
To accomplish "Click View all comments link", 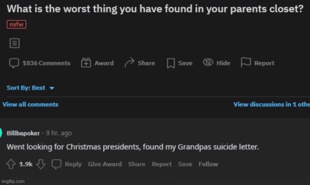I will (30, 104).
